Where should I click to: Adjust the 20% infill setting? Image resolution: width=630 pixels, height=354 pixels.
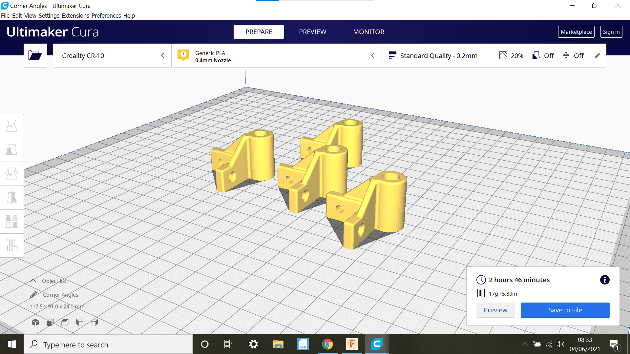511,56
